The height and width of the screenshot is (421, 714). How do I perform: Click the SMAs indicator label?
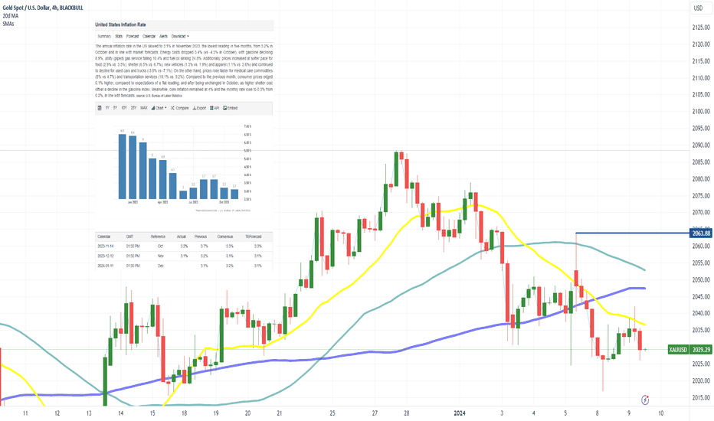point(8,24)
